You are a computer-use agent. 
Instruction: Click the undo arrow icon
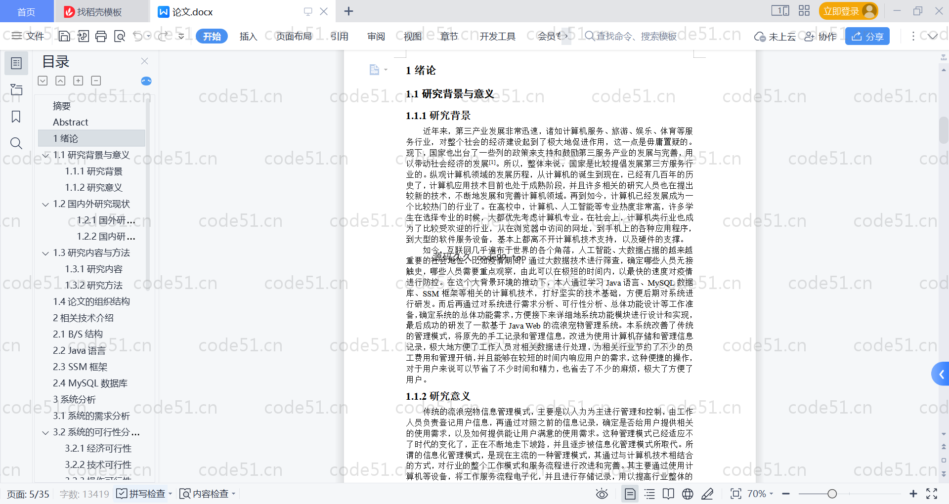pyautogui.click(x=138, y=36)
